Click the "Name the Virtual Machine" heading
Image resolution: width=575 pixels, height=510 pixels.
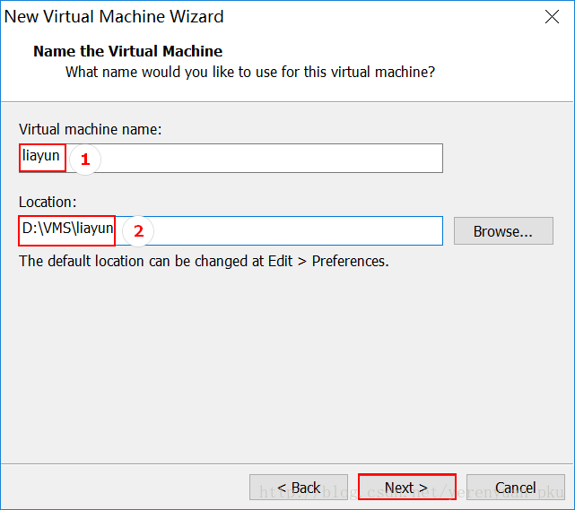(x=127, y=51)
